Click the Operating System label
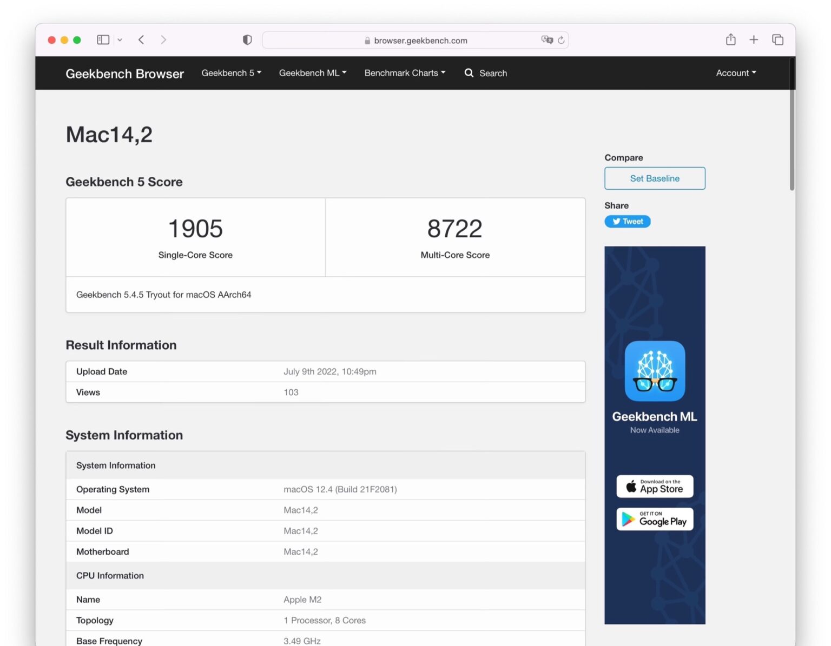Image resolution: width=831 pixels, height=646 pixels. tap(113, 489)
